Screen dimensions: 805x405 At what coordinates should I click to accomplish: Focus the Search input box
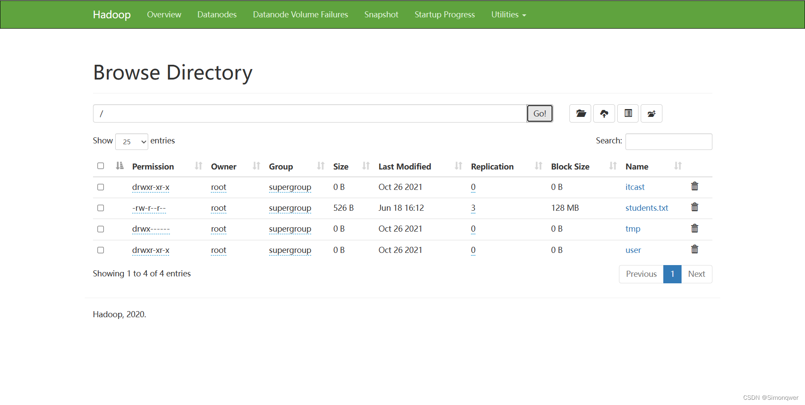(x=669, y=142)
